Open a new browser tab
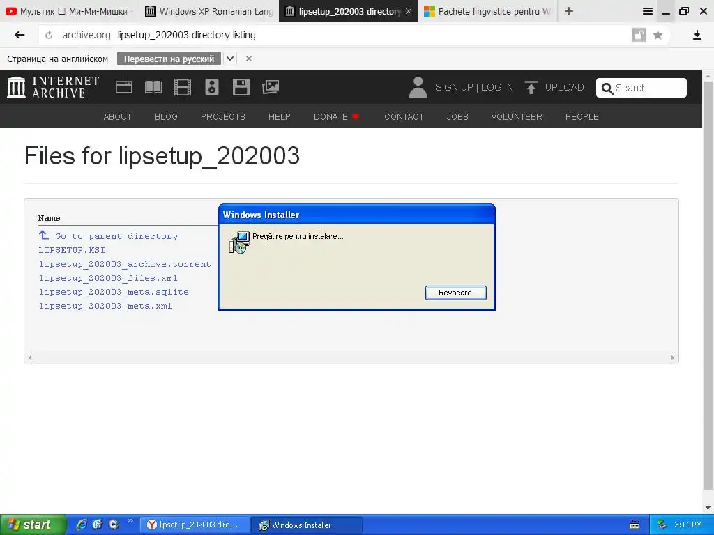714x535 pixels. coord(569,11)
